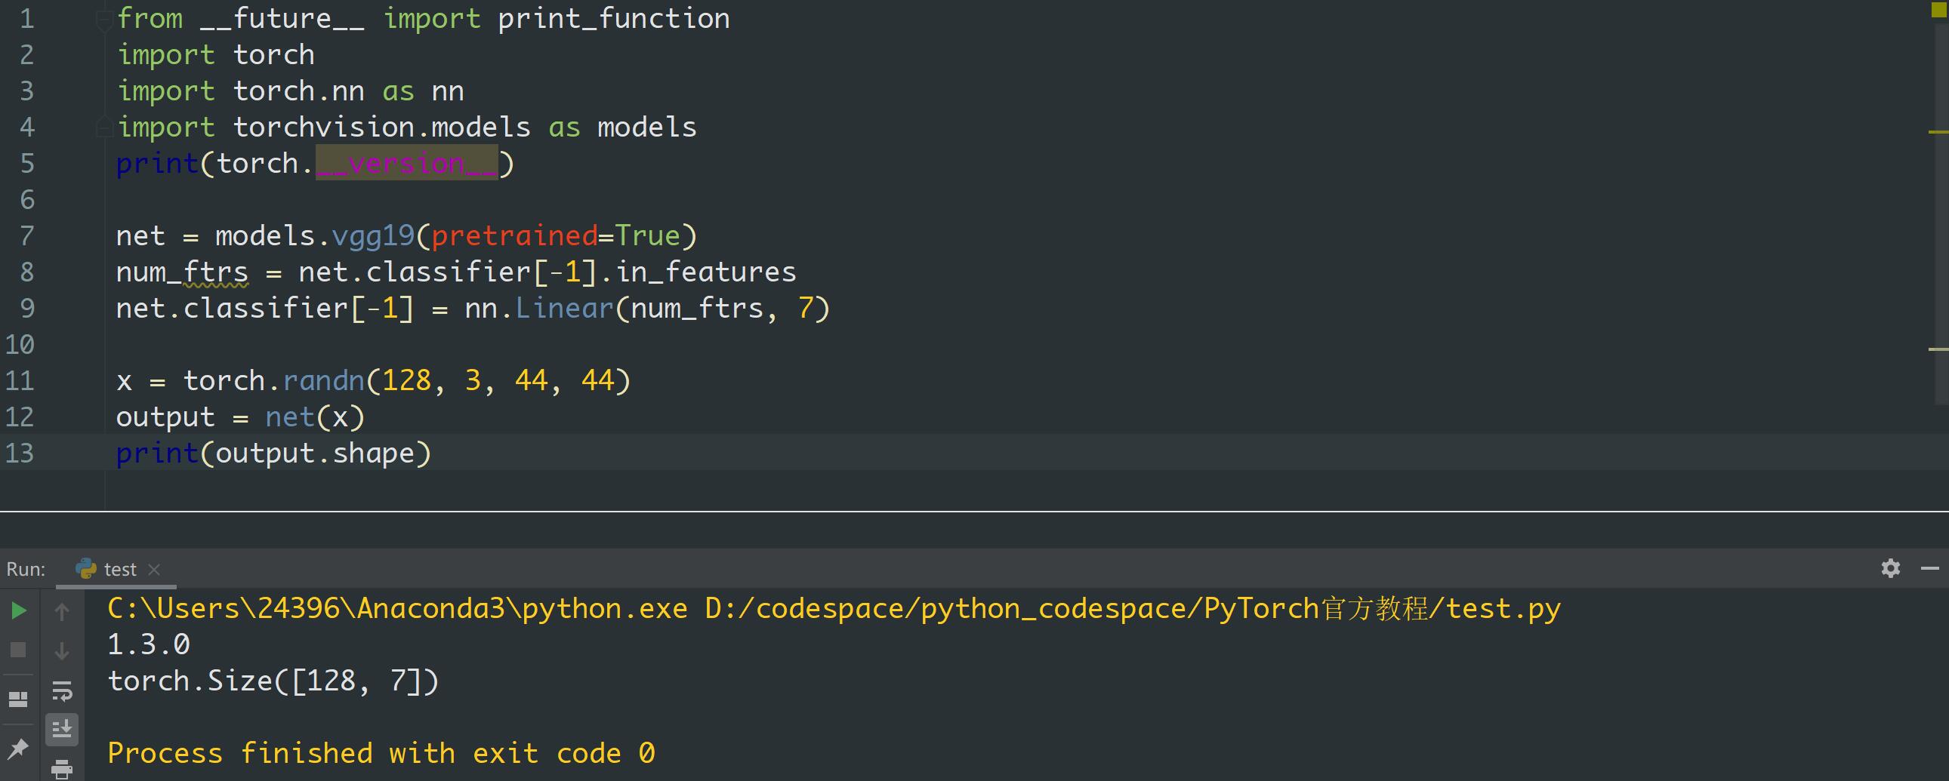
Task: Click the print icon in Run panel
Action: 62,769
